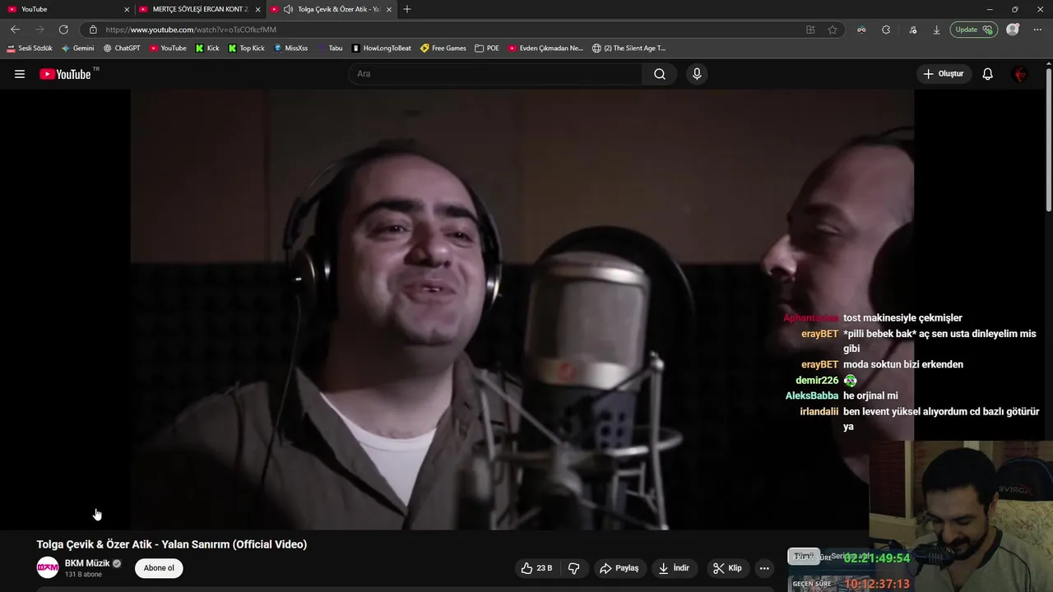
Task: View site information lock icon
Action: click(x=93, y=30)
